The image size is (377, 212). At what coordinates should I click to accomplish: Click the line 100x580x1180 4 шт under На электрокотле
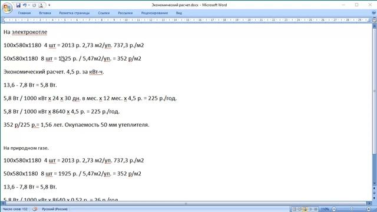point(74,45)
